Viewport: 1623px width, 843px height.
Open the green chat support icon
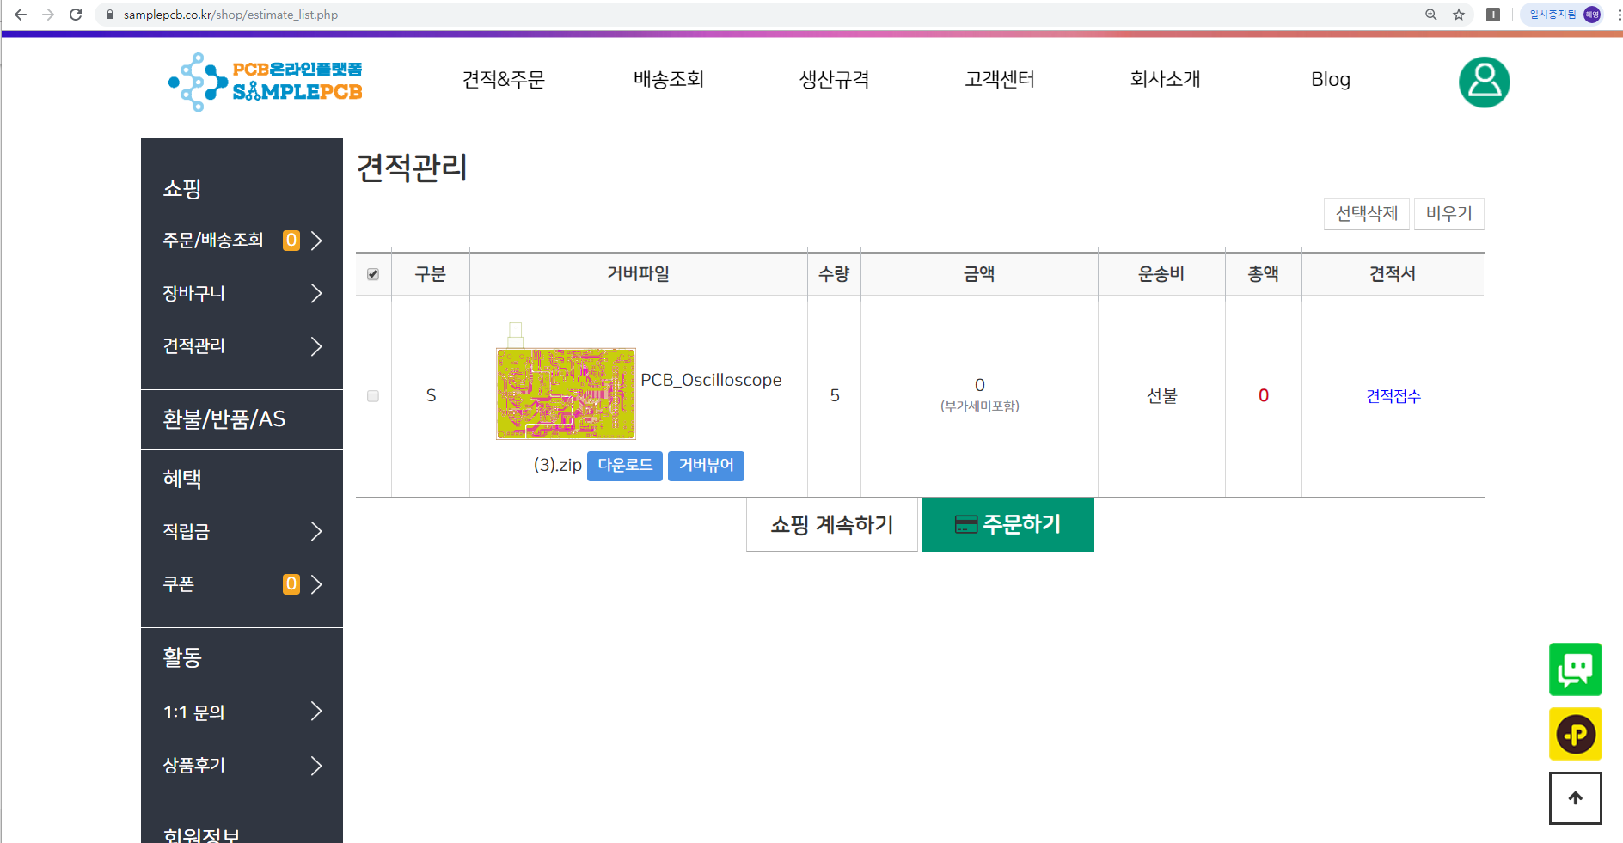(x=1575, y=669)
